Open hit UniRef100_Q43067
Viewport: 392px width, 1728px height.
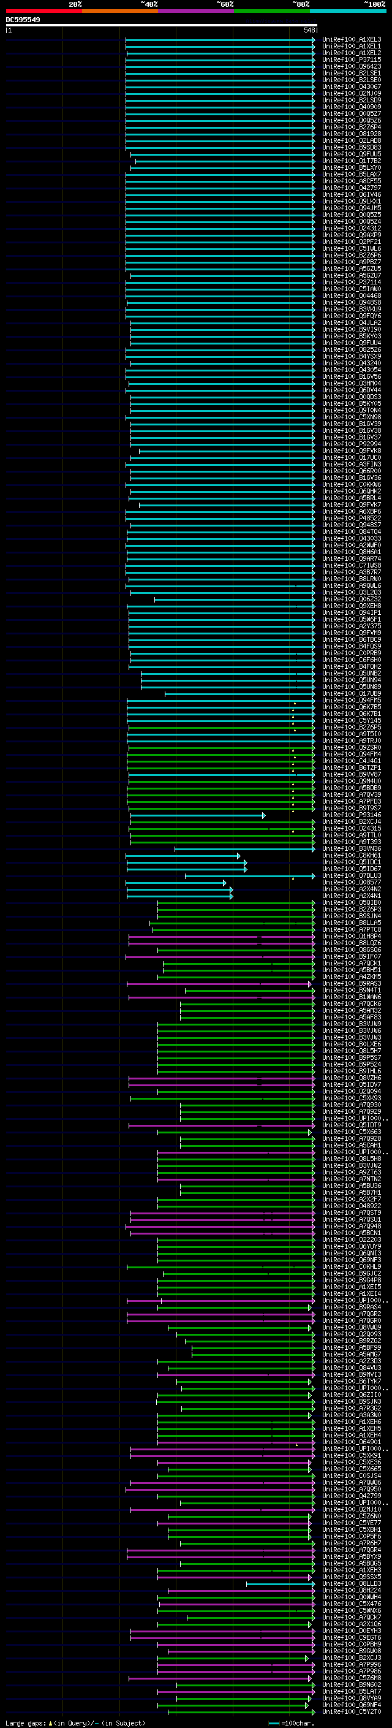(352, 86)
